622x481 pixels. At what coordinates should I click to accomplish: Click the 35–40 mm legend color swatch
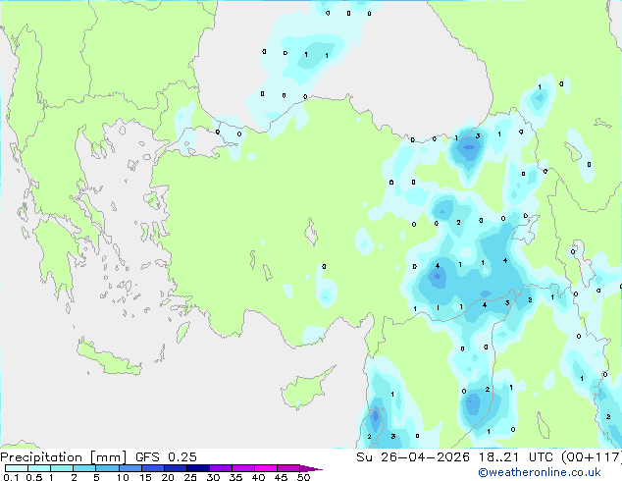[x=242, y=468]
